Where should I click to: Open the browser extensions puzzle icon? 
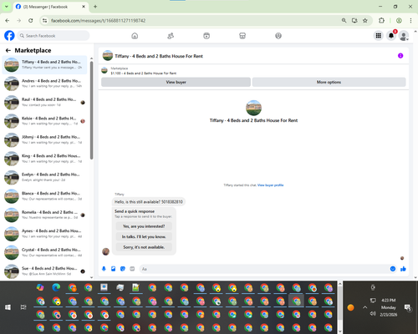381,20
